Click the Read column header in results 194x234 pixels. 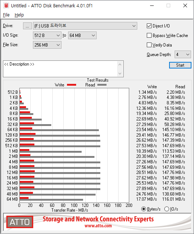point(180,87)
